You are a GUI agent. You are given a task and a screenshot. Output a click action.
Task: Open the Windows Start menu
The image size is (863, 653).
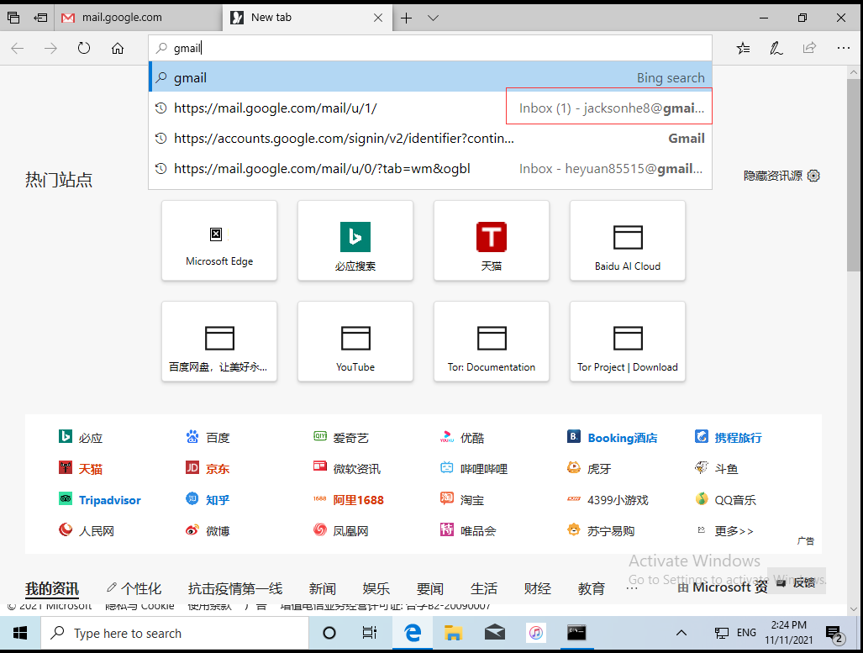click(x=20, y=633)
